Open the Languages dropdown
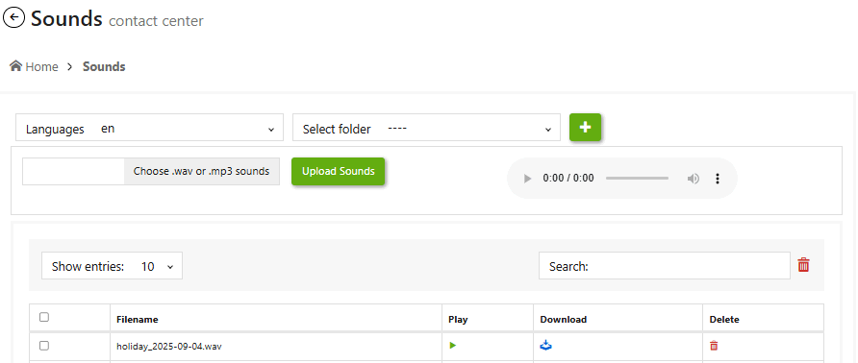The height and width of the screenshot is (363, 858). (149, 128)
